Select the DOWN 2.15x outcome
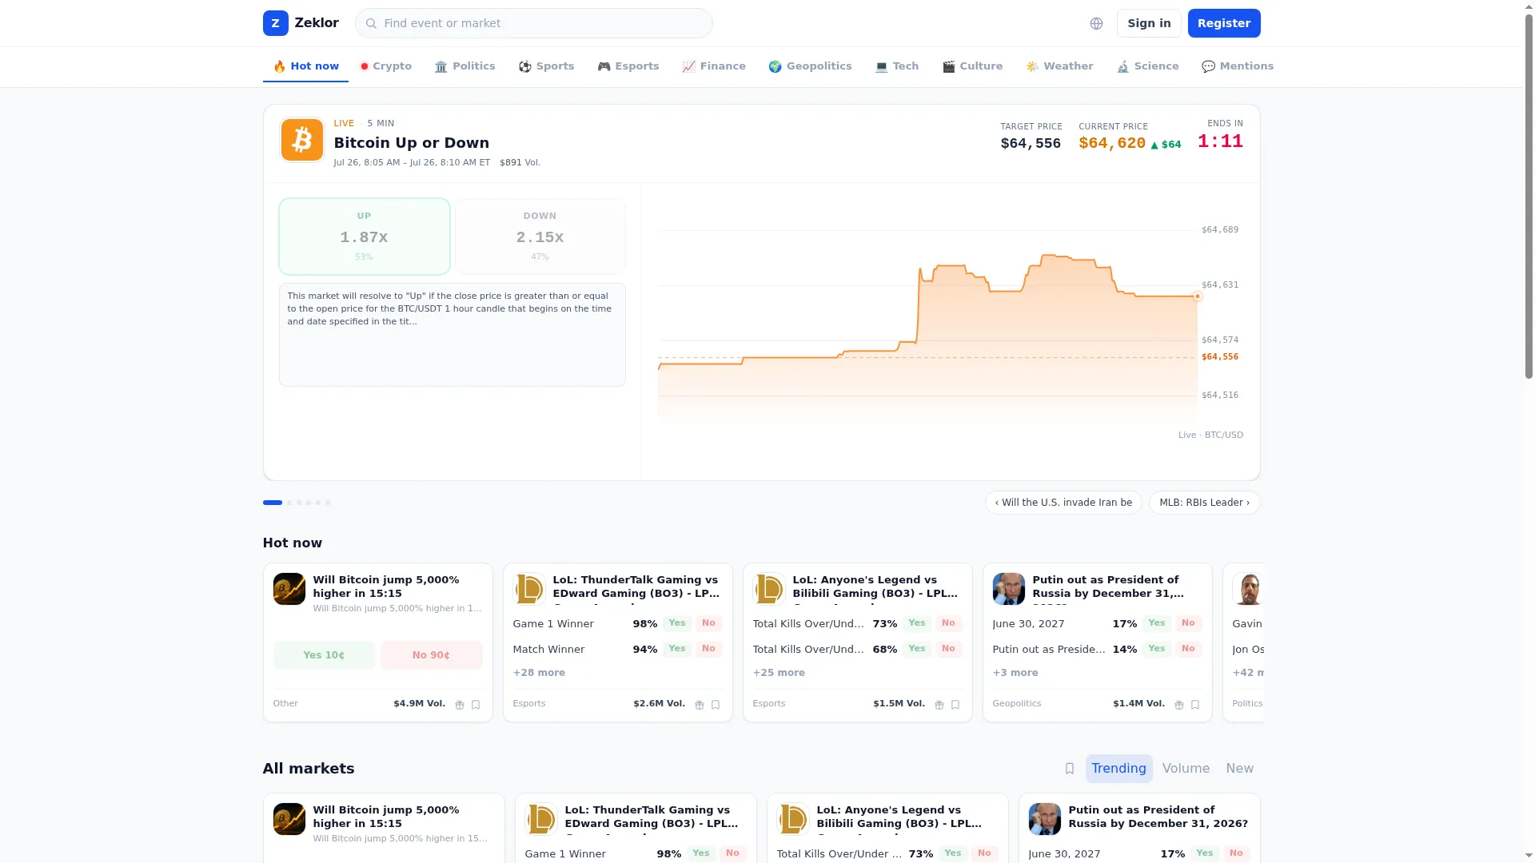 [x=540, y=237]
